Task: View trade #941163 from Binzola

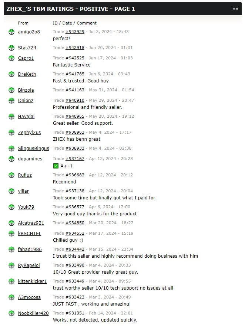Action: tap(75, 90)
